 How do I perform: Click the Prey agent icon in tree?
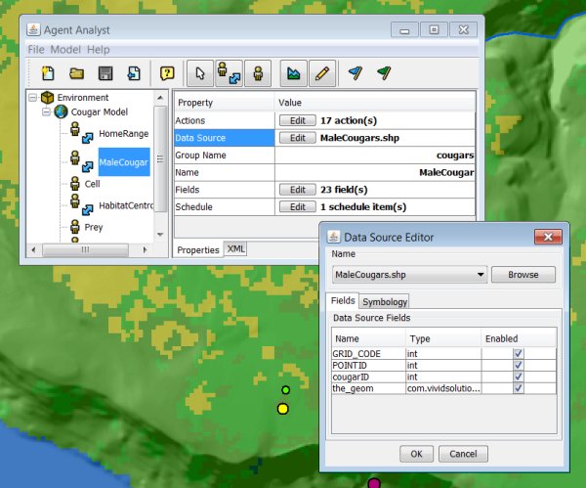pos(75,227)
